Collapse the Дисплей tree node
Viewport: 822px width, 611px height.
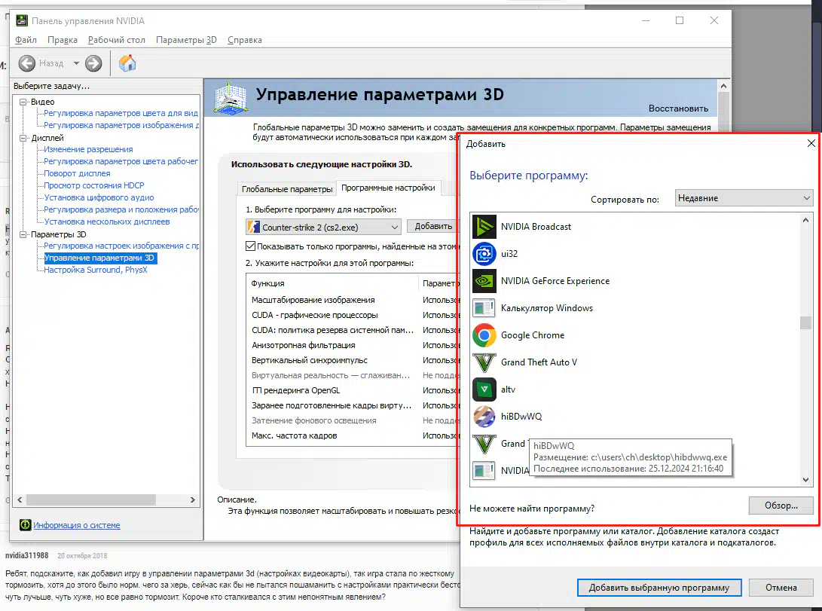pyautogui.click(x=23, y=138)
